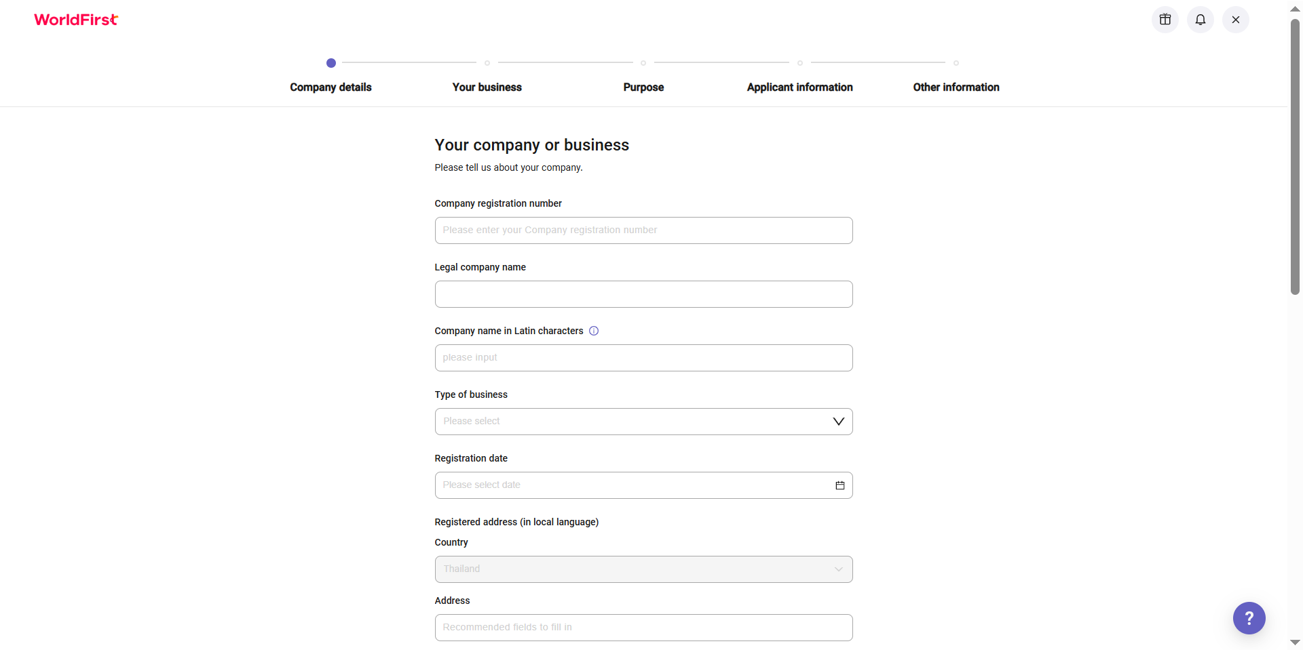Viewport: 1303px width, 650px height.
Task: Click the Company details step label
Action: [331, 87]
